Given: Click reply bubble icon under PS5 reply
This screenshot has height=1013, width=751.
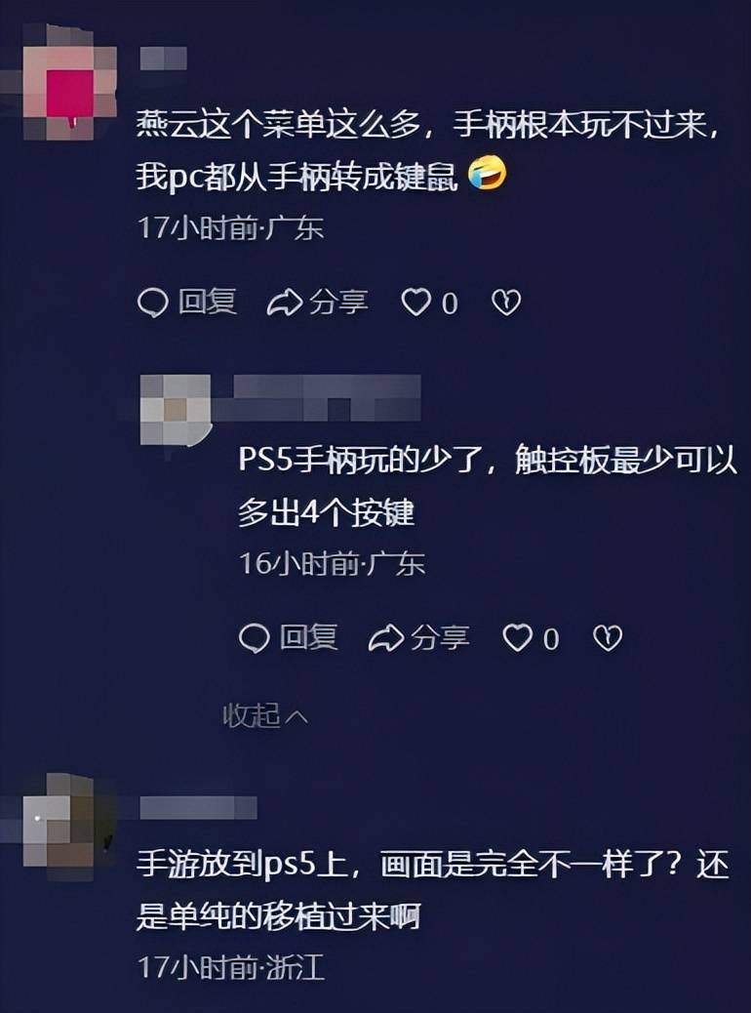Looking at the screenshot, I should (x=254, y=638).
